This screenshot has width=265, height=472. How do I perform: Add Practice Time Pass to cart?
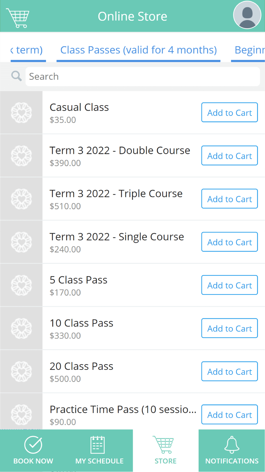click(229, 415)
